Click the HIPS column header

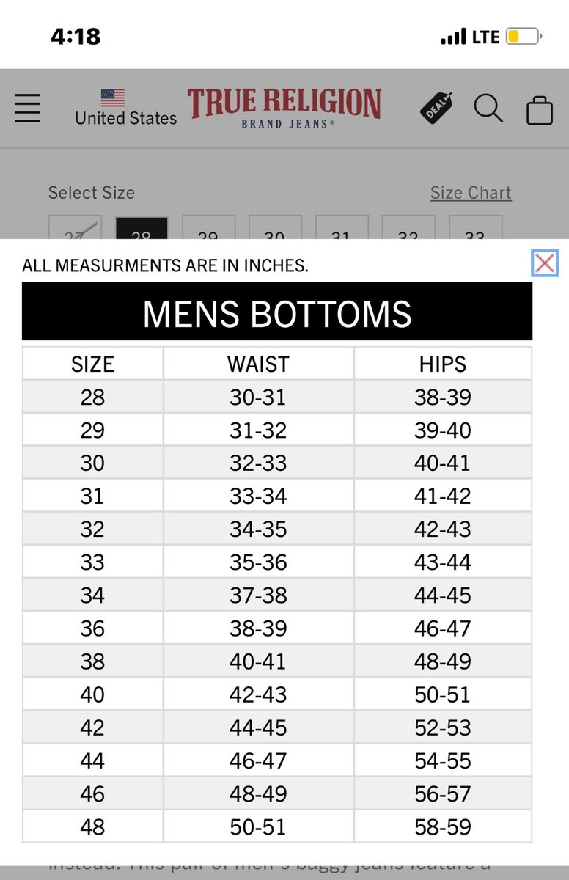click(x=443, y=364)
